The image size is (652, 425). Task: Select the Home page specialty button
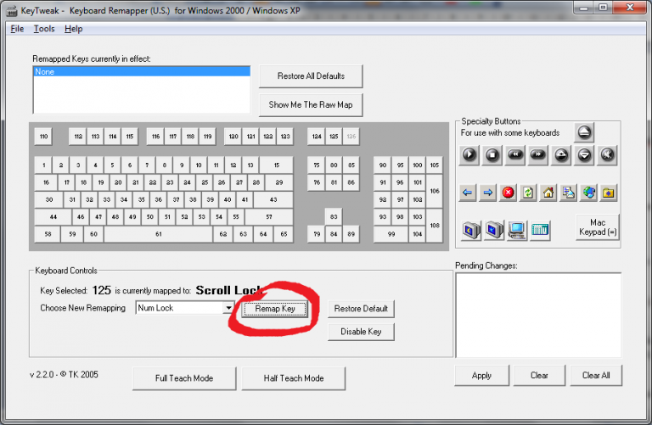[548, 193]
